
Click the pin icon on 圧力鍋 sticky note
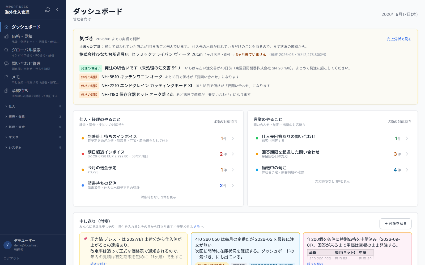86,239
